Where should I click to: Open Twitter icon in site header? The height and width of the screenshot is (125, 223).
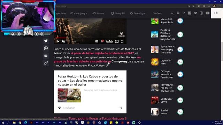point(195,13)
